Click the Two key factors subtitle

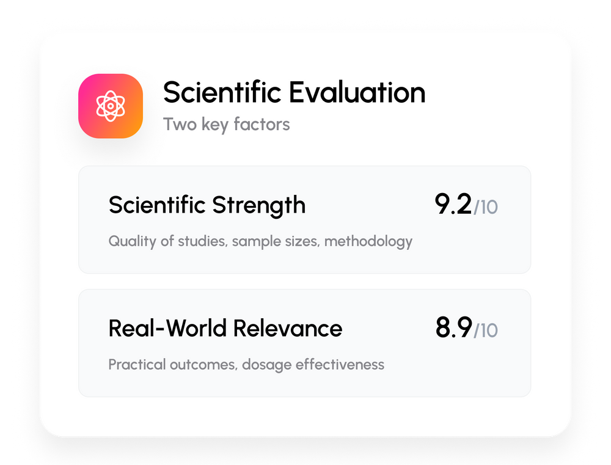pos(226,125)
